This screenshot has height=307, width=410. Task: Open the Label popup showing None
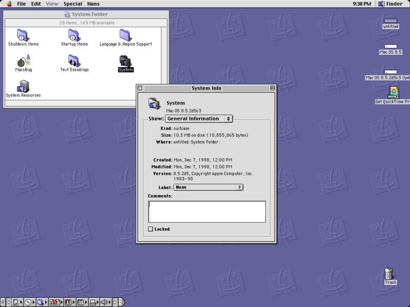pos(208,187)
